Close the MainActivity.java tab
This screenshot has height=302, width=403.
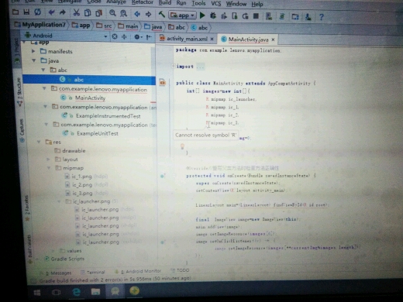[x=273, y=39]
